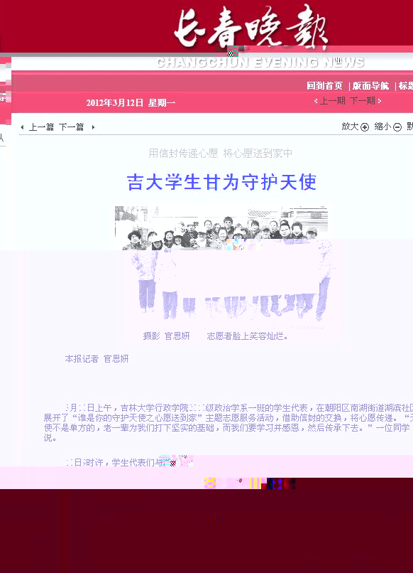Screen dimensions: 413x573
Task: Open the 版面导航 navigation menu
Action: (x=370, y=86)
